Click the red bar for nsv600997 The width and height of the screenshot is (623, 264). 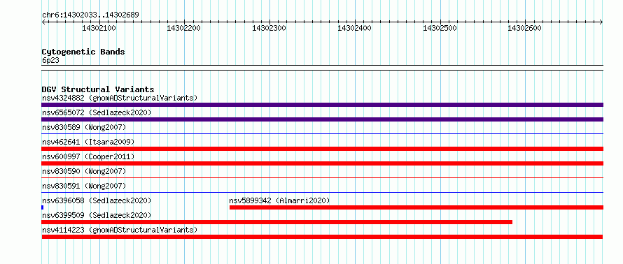pos(322,163)
